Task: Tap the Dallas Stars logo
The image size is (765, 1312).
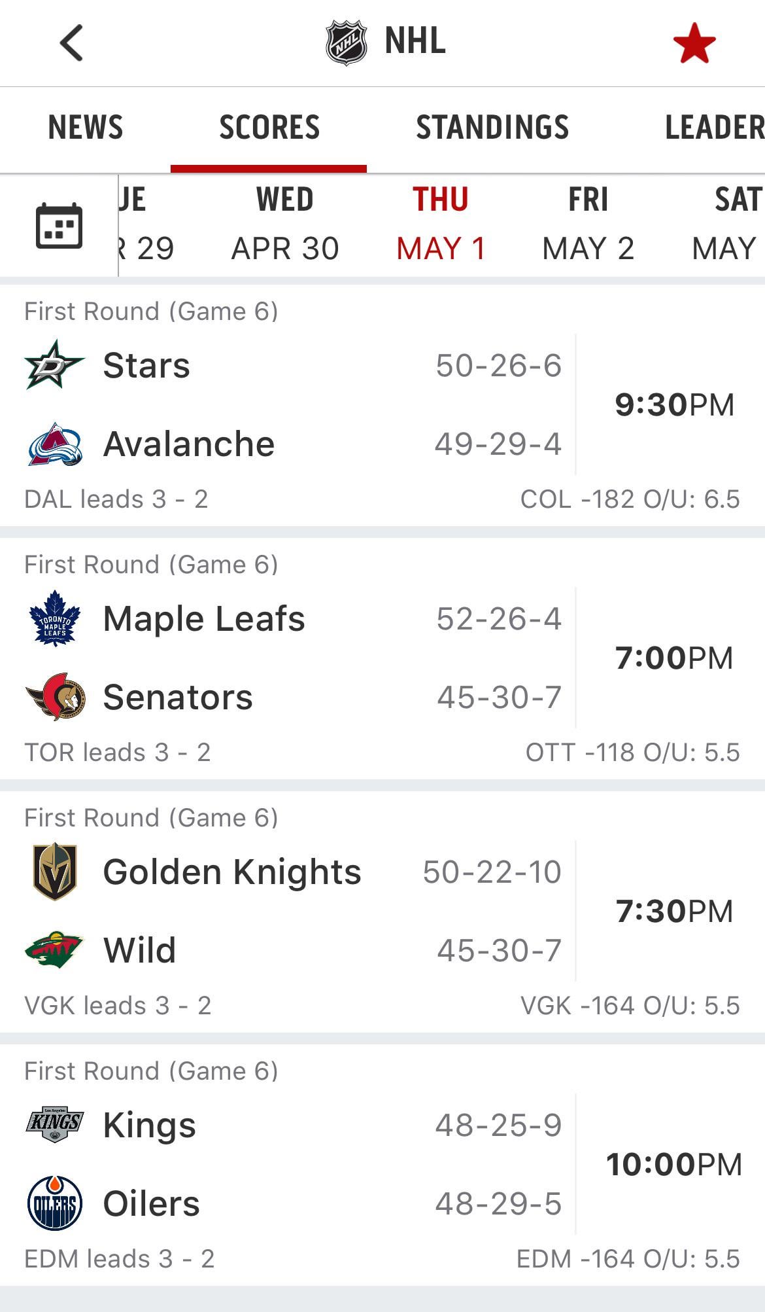Action: (x=54, y=365)
